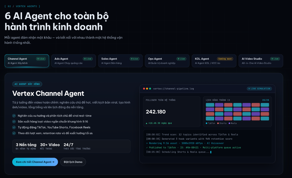Viewport: 292px width, 178px height.
Task: Click the Live badge on Sales Agent
Action: coord(135,59)
